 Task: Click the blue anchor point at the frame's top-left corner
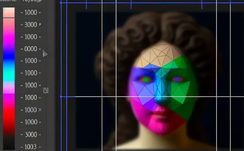coord(61,3)
